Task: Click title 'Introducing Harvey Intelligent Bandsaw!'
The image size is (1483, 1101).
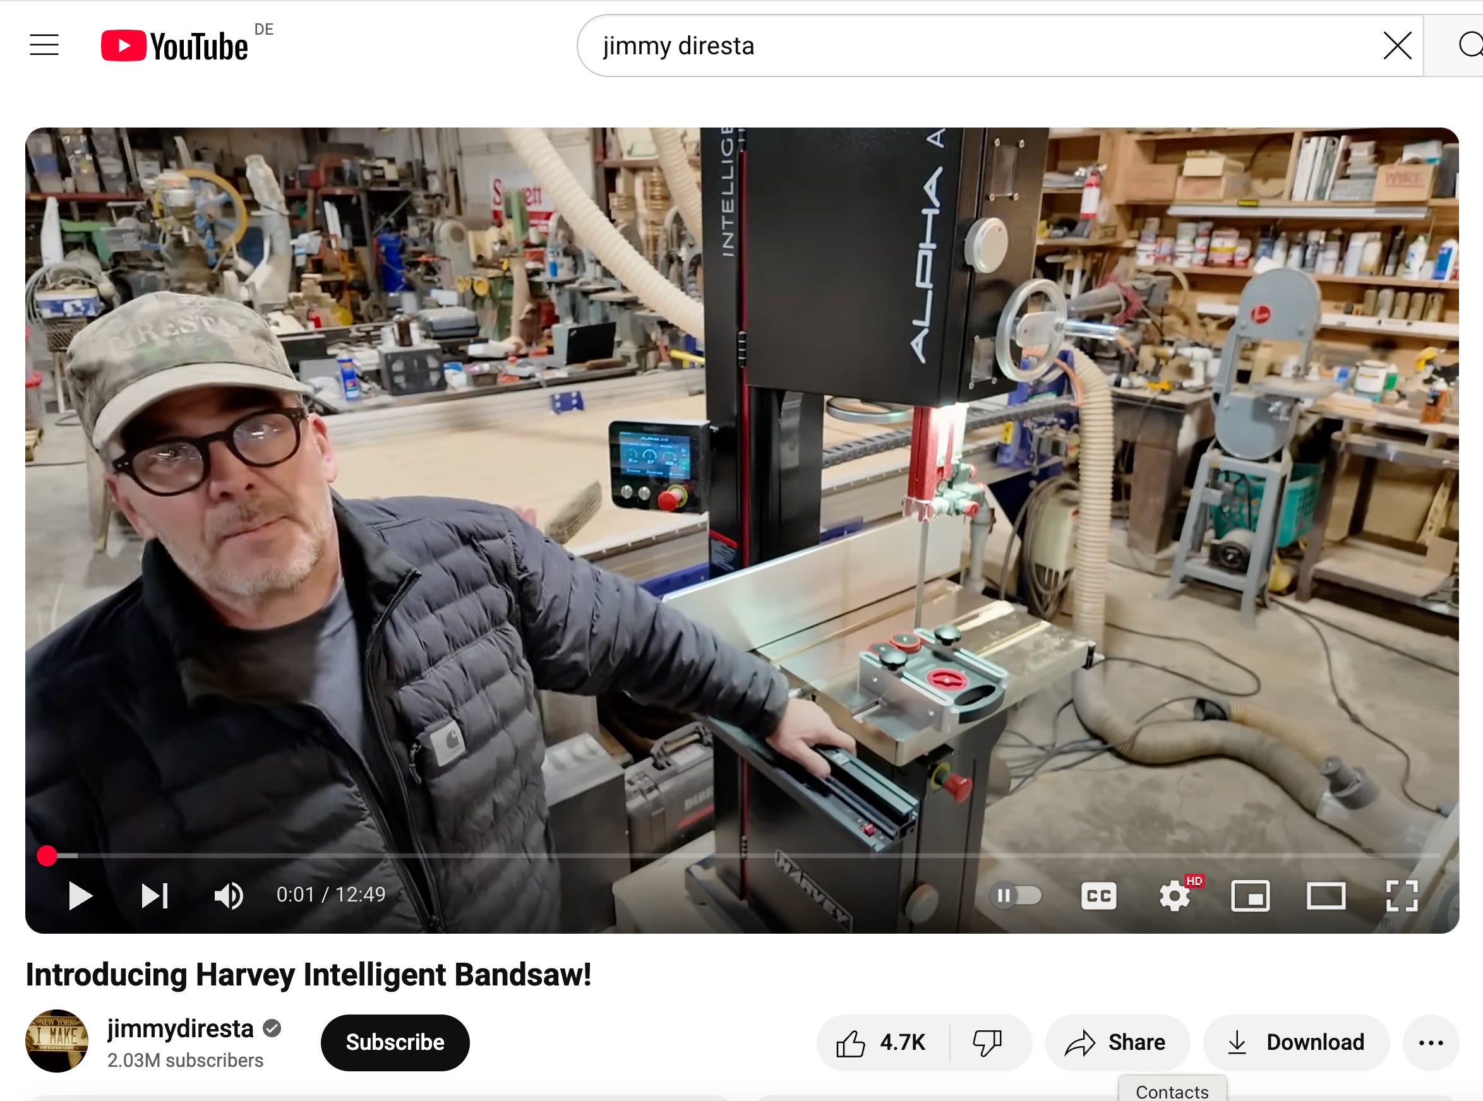Action: point(308,974)
